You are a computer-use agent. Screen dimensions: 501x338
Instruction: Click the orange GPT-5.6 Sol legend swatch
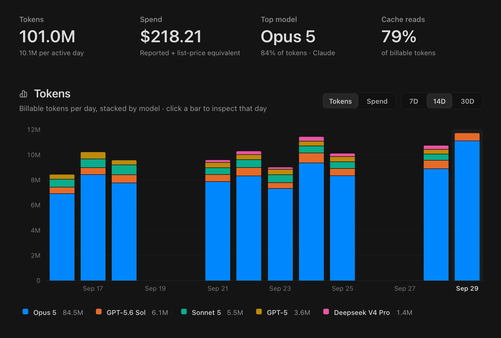[99, 312]
